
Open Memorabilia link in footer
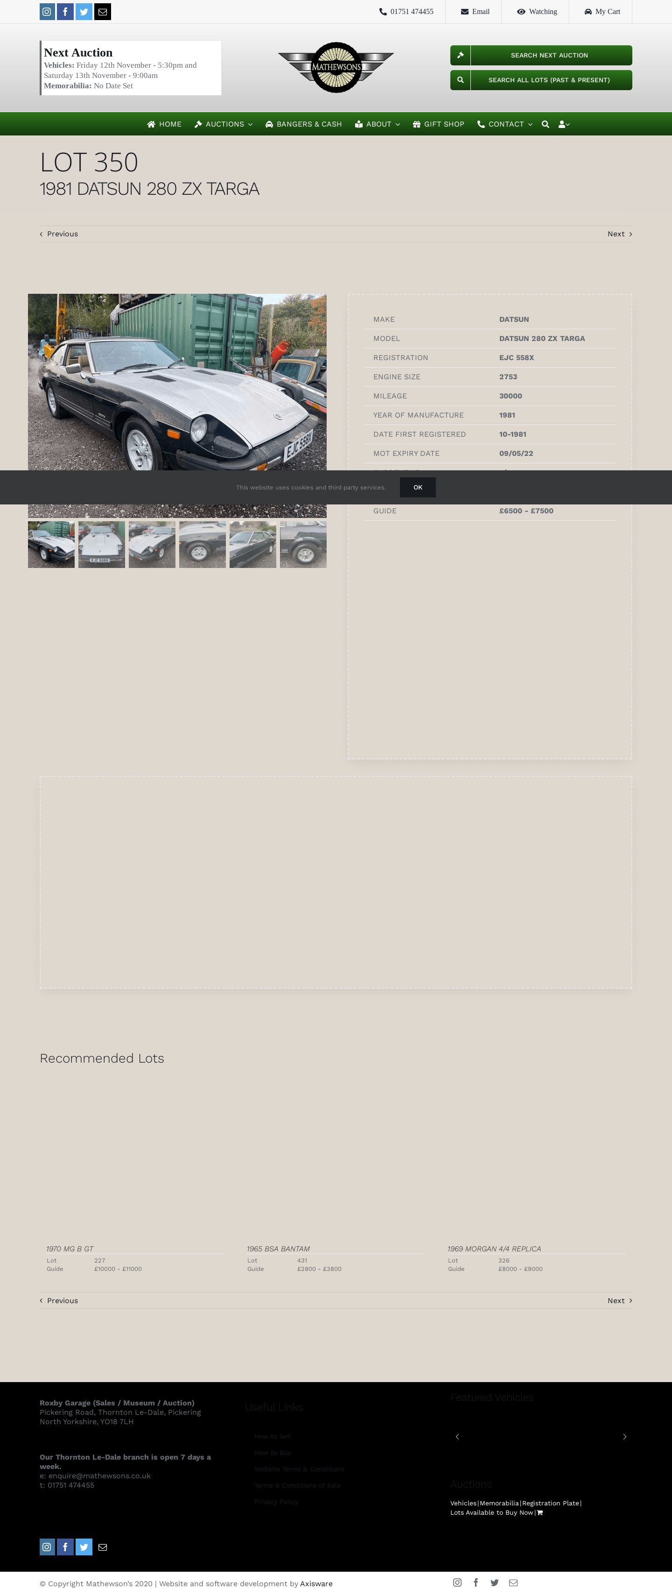(x=499, y=1503)
